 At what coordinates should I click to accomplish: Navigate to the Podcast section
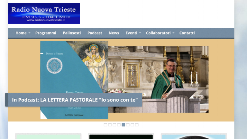click(95, 33)
